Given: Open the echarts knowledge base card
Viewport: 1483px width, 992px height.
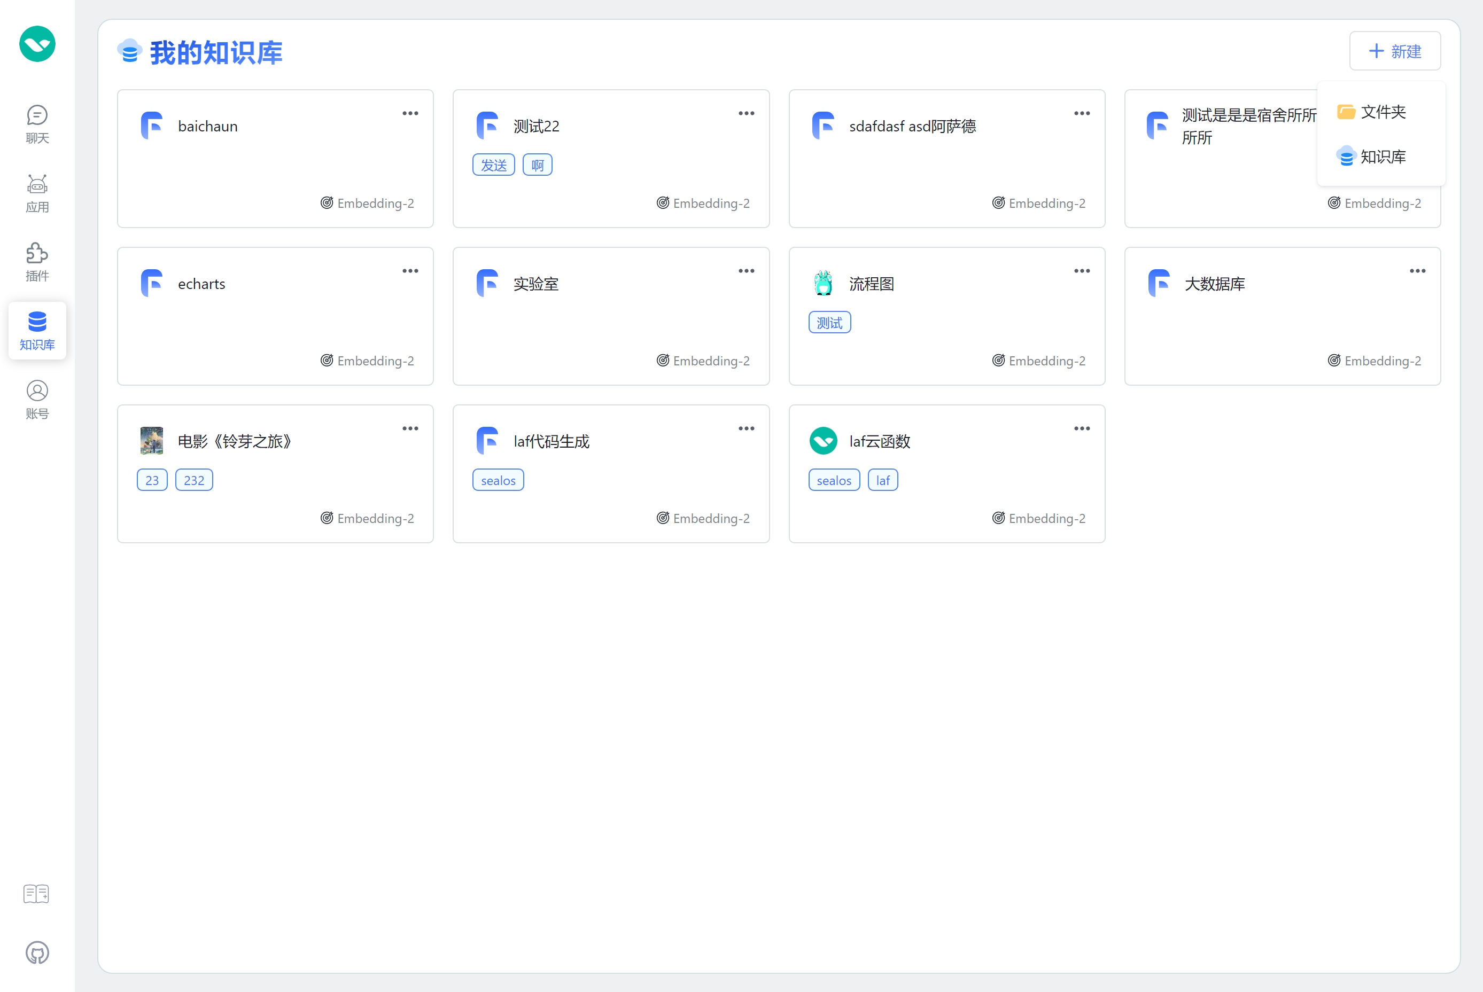Looking at the screenshot, I should coord(201,284).
